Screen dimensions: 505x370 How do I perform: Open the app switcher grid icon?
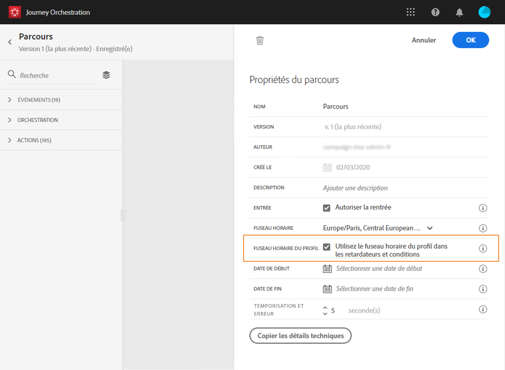point(410,12)
